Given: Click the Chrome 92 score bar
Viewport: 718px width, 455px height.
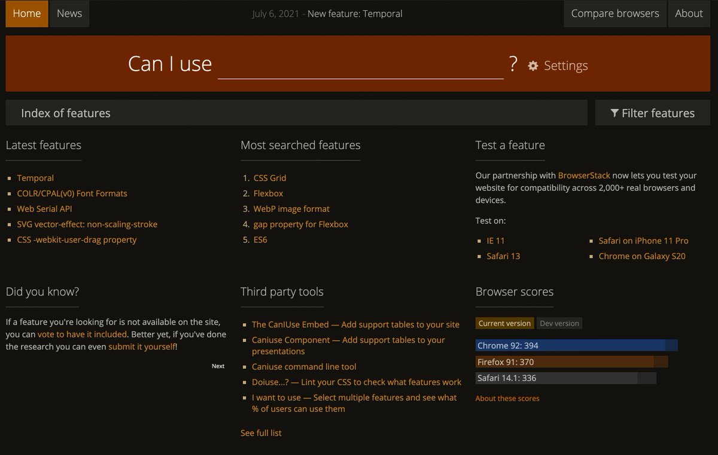Looking at the screenshot, I should (577, 346).
